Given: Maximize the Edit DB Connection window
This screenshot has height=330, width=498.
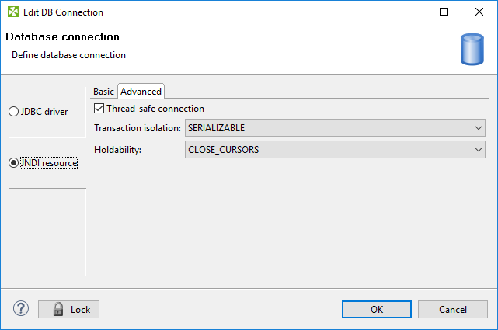Looking at the screenshot, I should (x=444, y=12).
